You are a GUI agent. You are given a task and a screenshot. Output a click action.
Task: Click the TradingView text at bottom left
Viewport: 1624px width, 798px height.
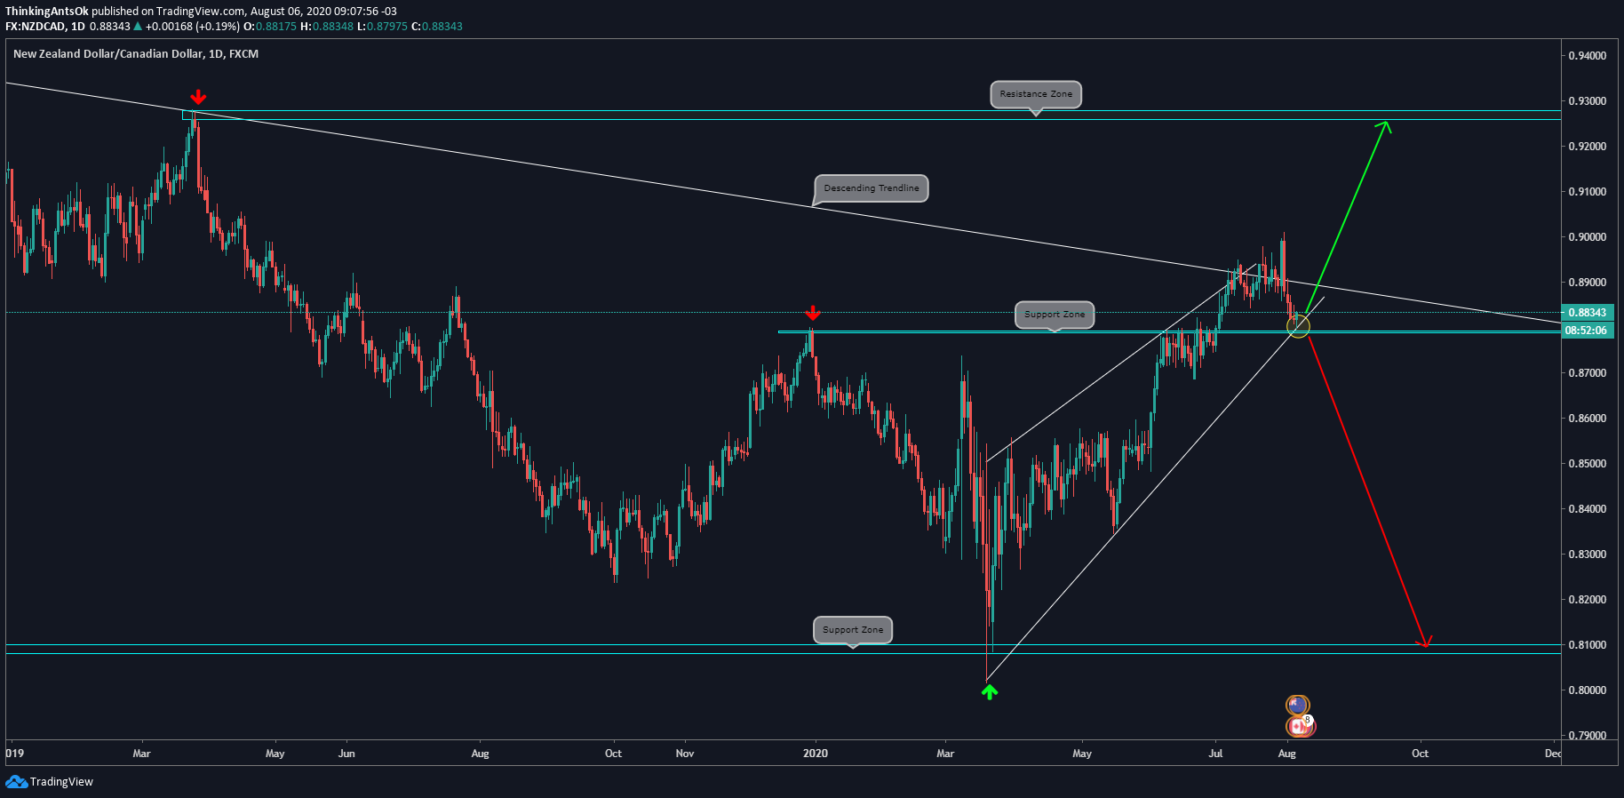[x=61, y=782]
